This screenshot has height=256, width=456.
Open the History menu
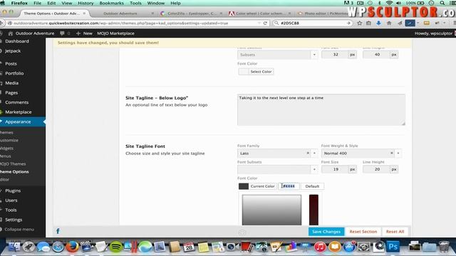[85, 3]
